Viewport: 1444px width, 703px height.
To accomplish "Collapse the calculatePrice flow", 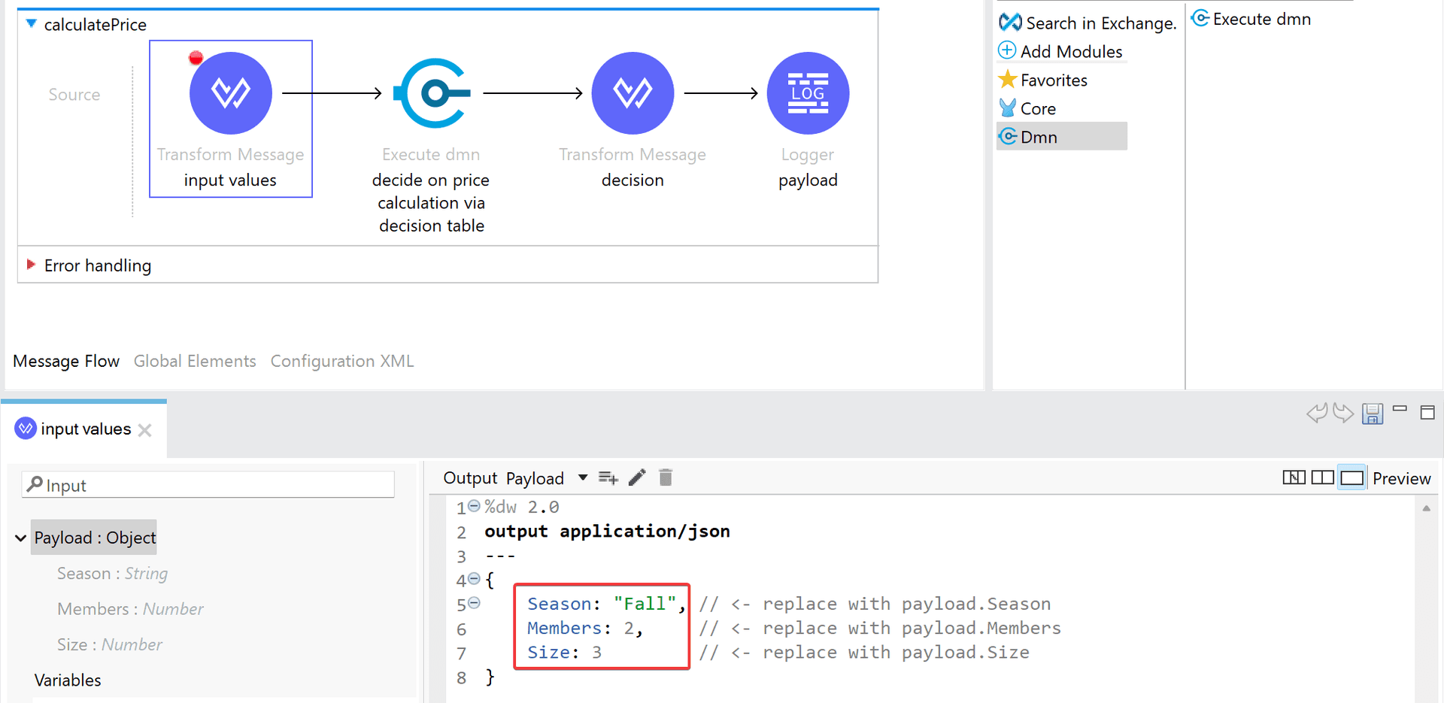I will [x=31, y=24].
